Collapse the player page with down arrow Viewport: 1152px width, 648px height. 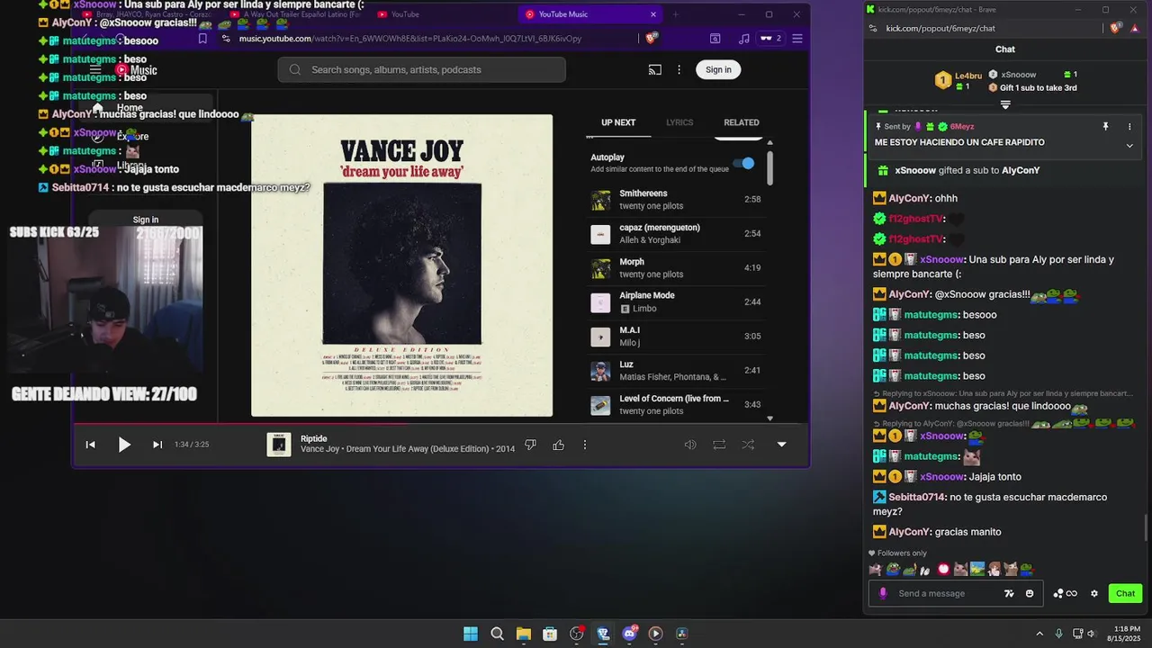[781, 445]
